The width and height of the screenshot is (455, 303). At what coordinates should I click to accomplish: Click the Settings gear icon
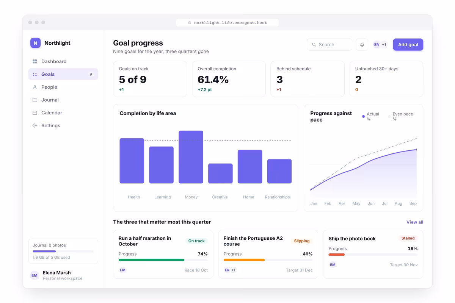tap(35, 125)
